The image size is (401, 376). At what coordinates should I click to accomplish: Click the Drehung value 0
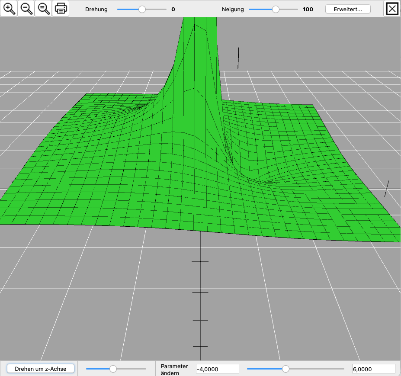pyautogui.click(x=173, y=9)
